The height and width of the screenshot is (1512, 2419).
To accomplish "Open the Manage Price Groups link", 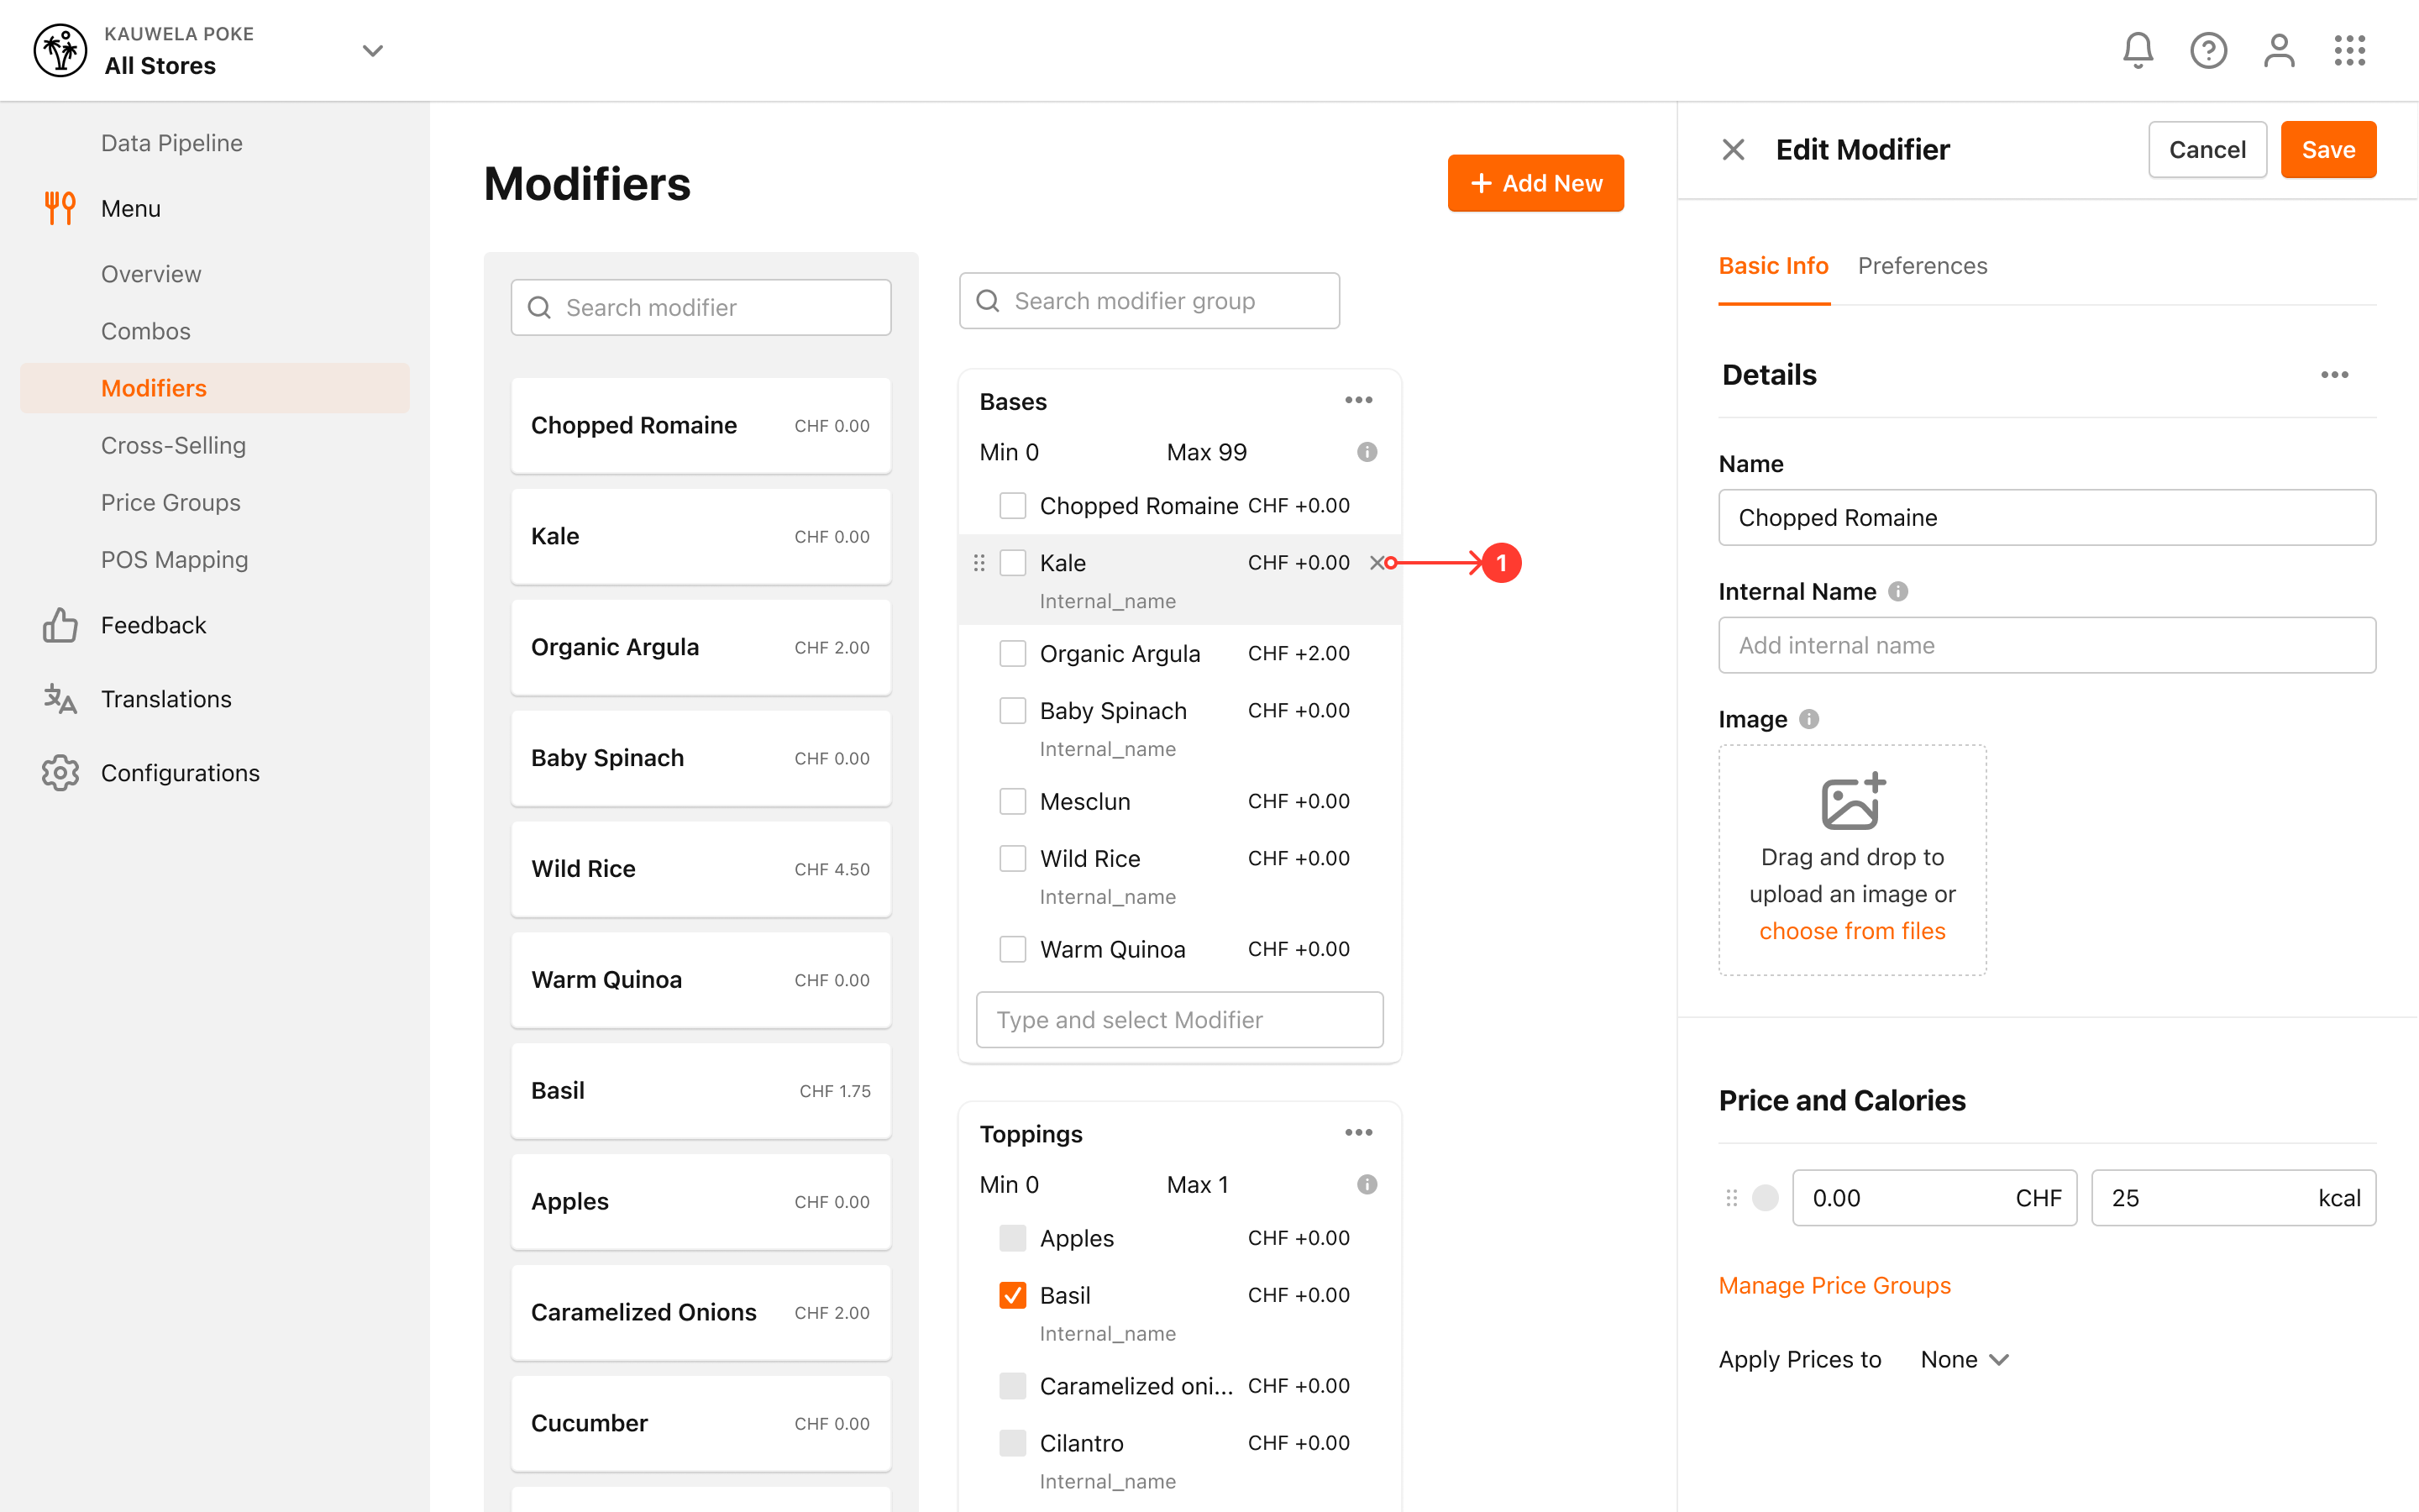I will [1834, 1285].
